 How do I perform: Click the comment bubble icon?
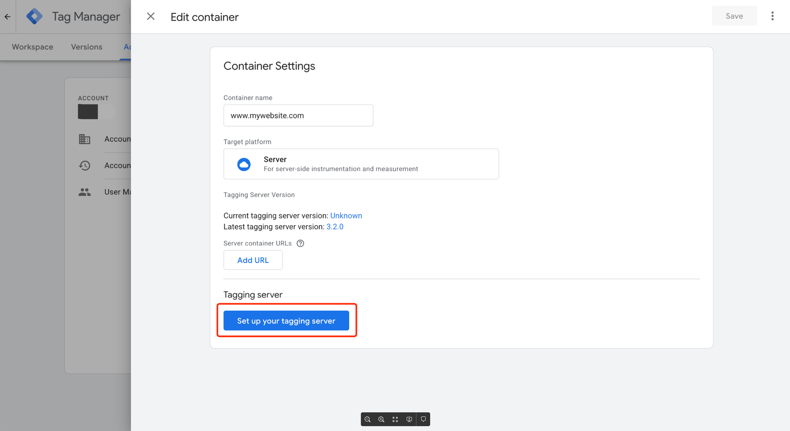coord(423,419)
